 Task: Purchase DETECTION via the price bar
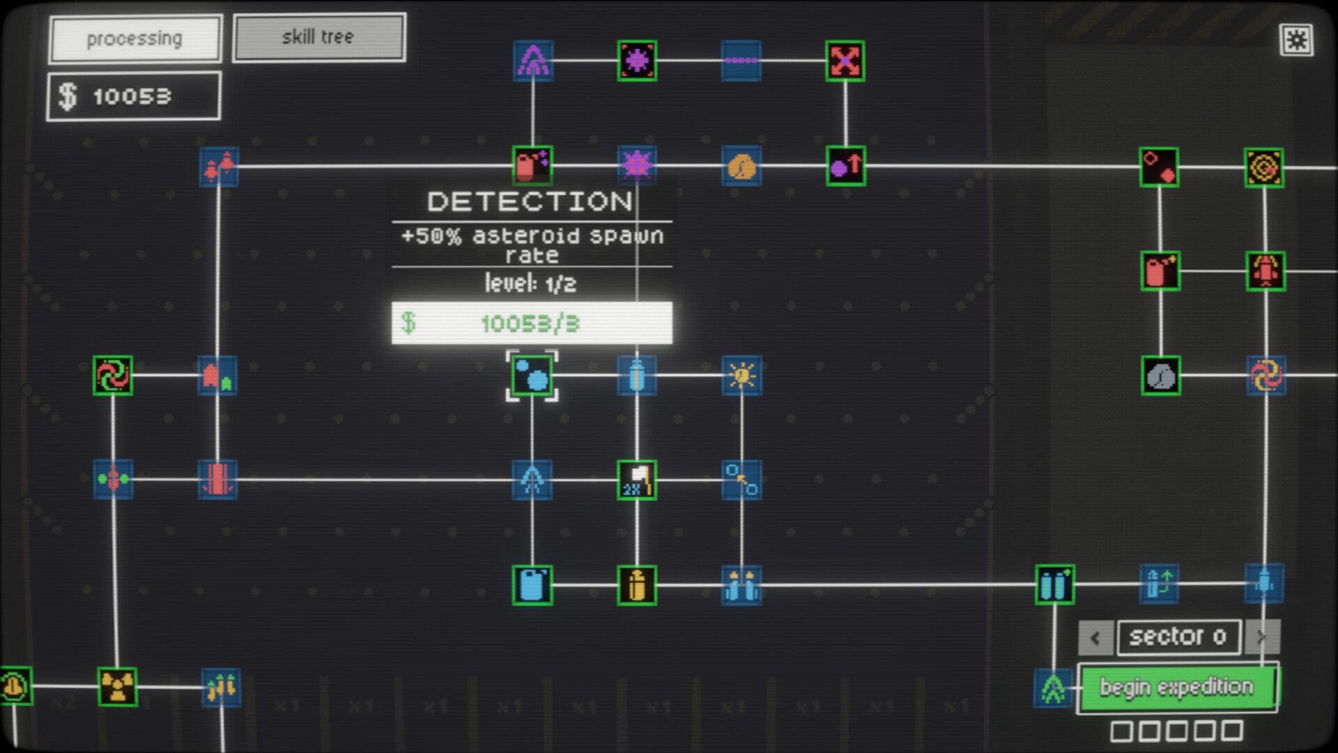pos(532,324)
